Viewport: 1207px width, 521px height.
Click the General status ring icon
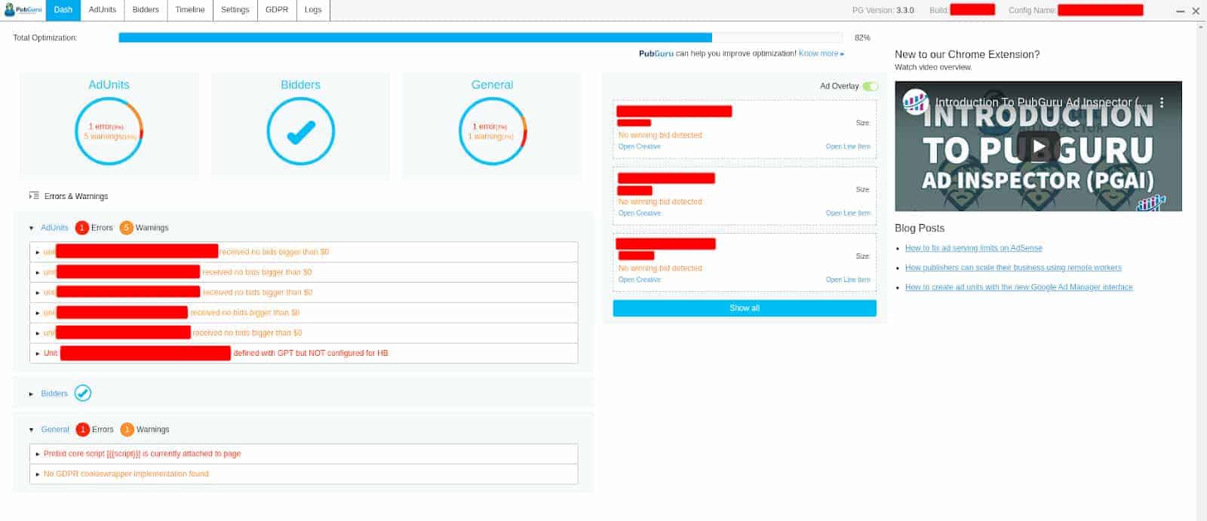pyautogui.click(x=492, y=131)
